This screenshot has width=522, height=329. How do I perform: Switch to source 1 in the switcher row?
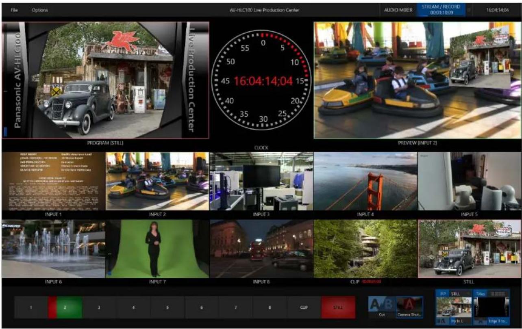pyautogui.click(x=31, y=307)
